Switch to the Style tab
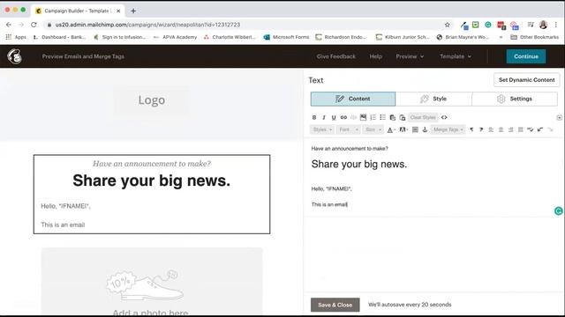Screen dimensions: 565x317 coord(433,99)
